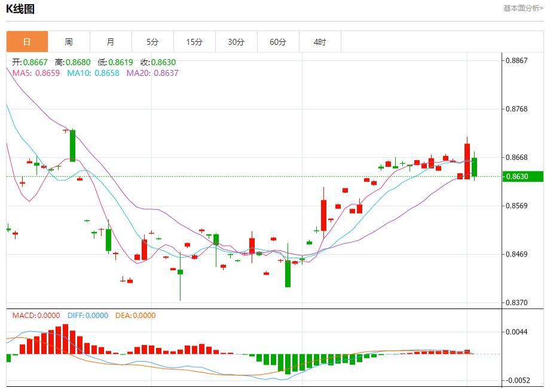Click the 0.8469 price axis label
The image size is (547, 388).
pos(517,254)
